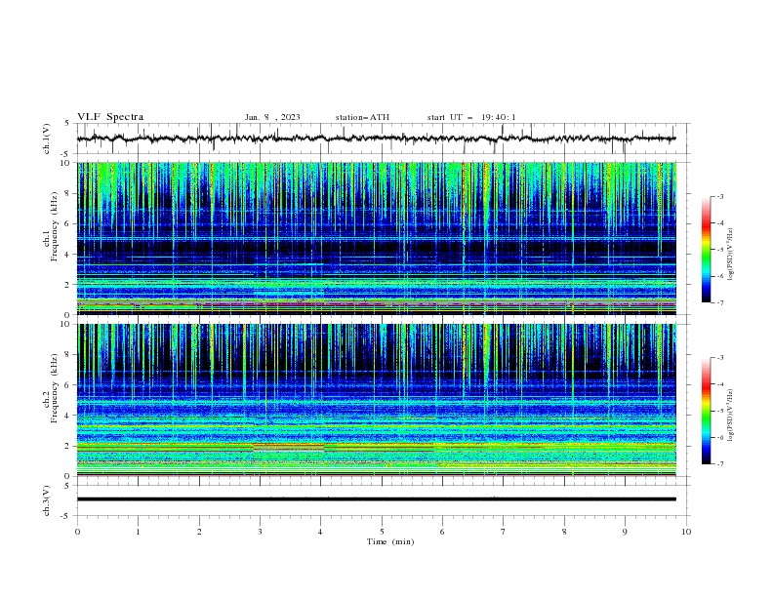Click the 'station=ATH' label

362,117
